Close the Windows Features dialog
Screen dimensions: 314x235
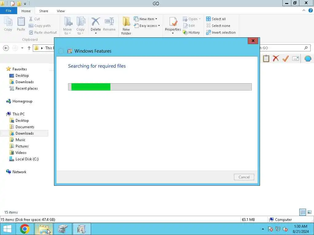point(253,41)
